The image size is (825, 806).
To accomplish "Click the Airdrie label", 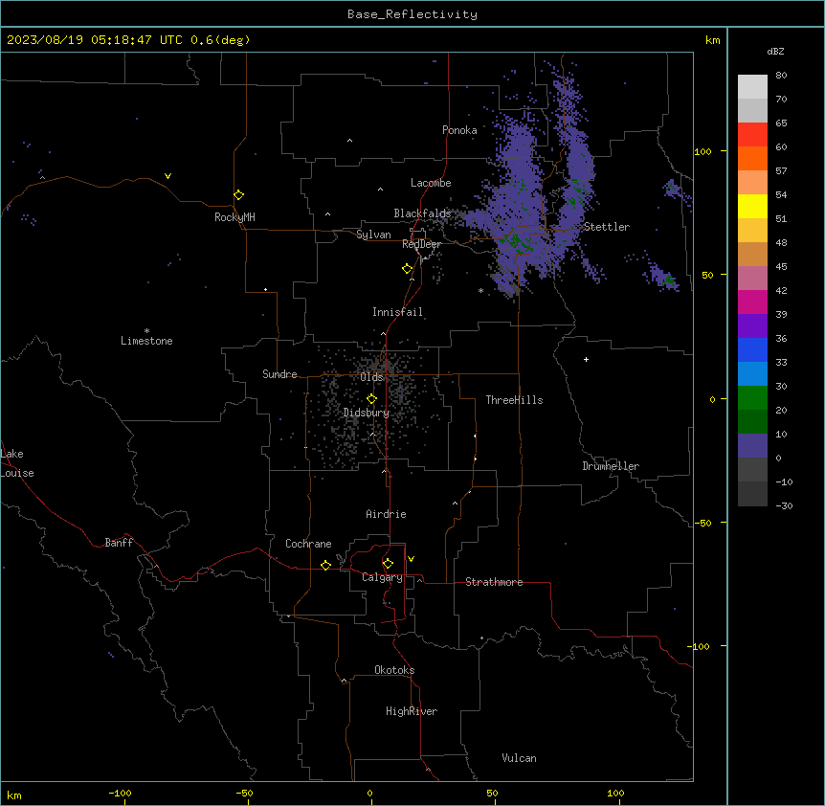I will click(386, 514).
